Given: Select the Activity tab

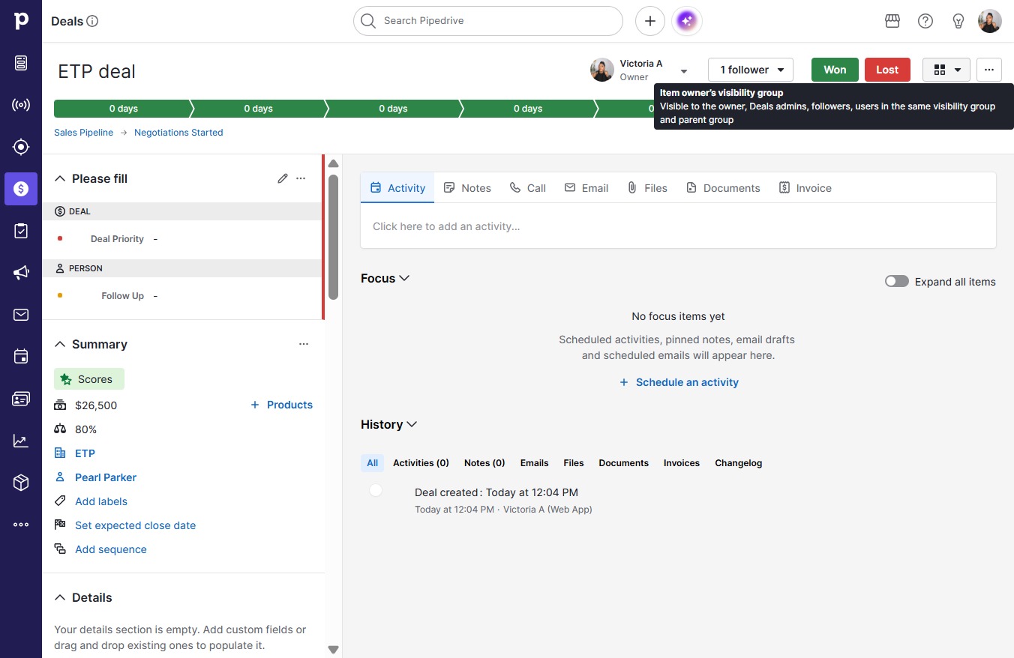Looking at the screenshot, I should tap(397, 188).
